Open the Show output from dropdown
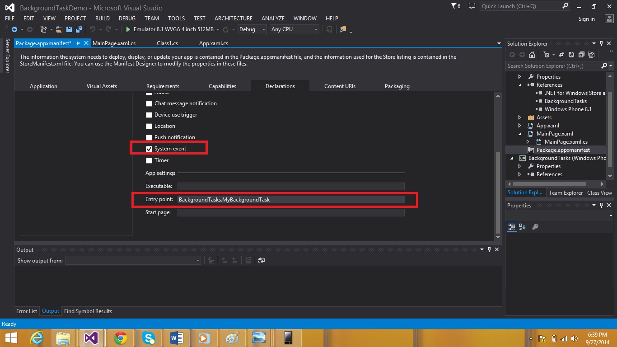617x347 pixels. click(133, 260)
